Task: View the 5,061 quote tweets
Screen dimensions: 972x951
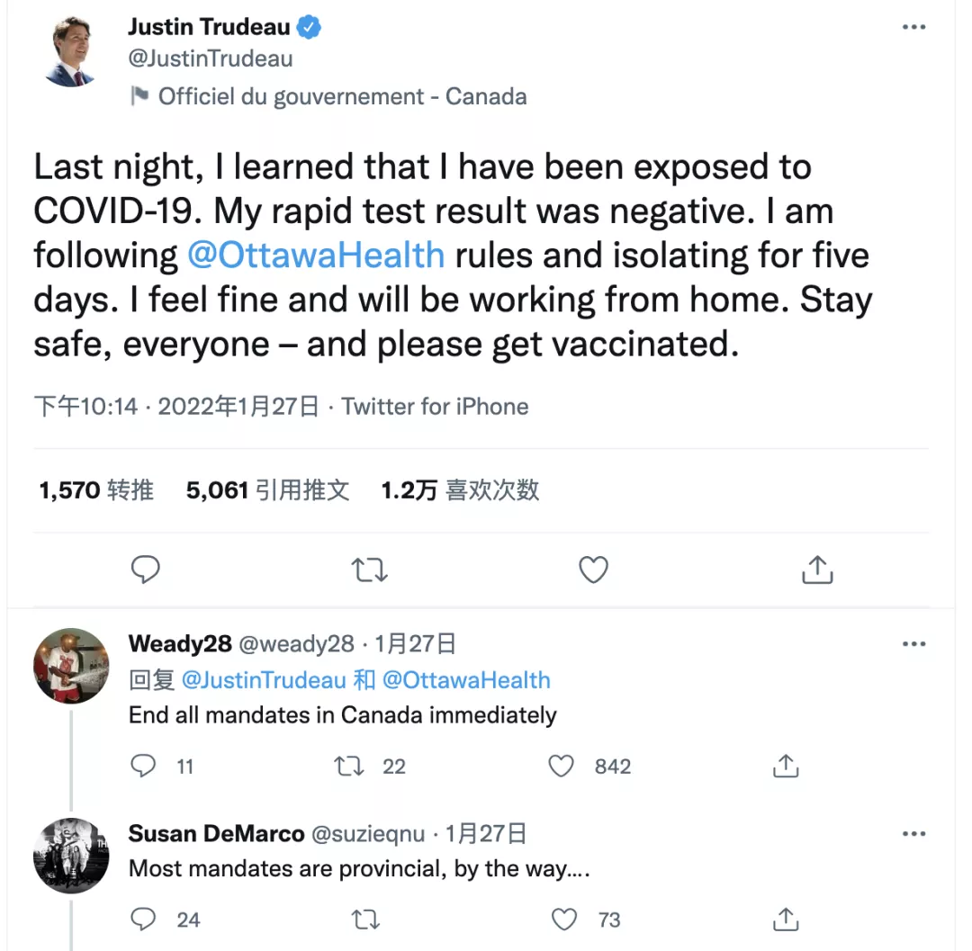Action: coord(267,490)
